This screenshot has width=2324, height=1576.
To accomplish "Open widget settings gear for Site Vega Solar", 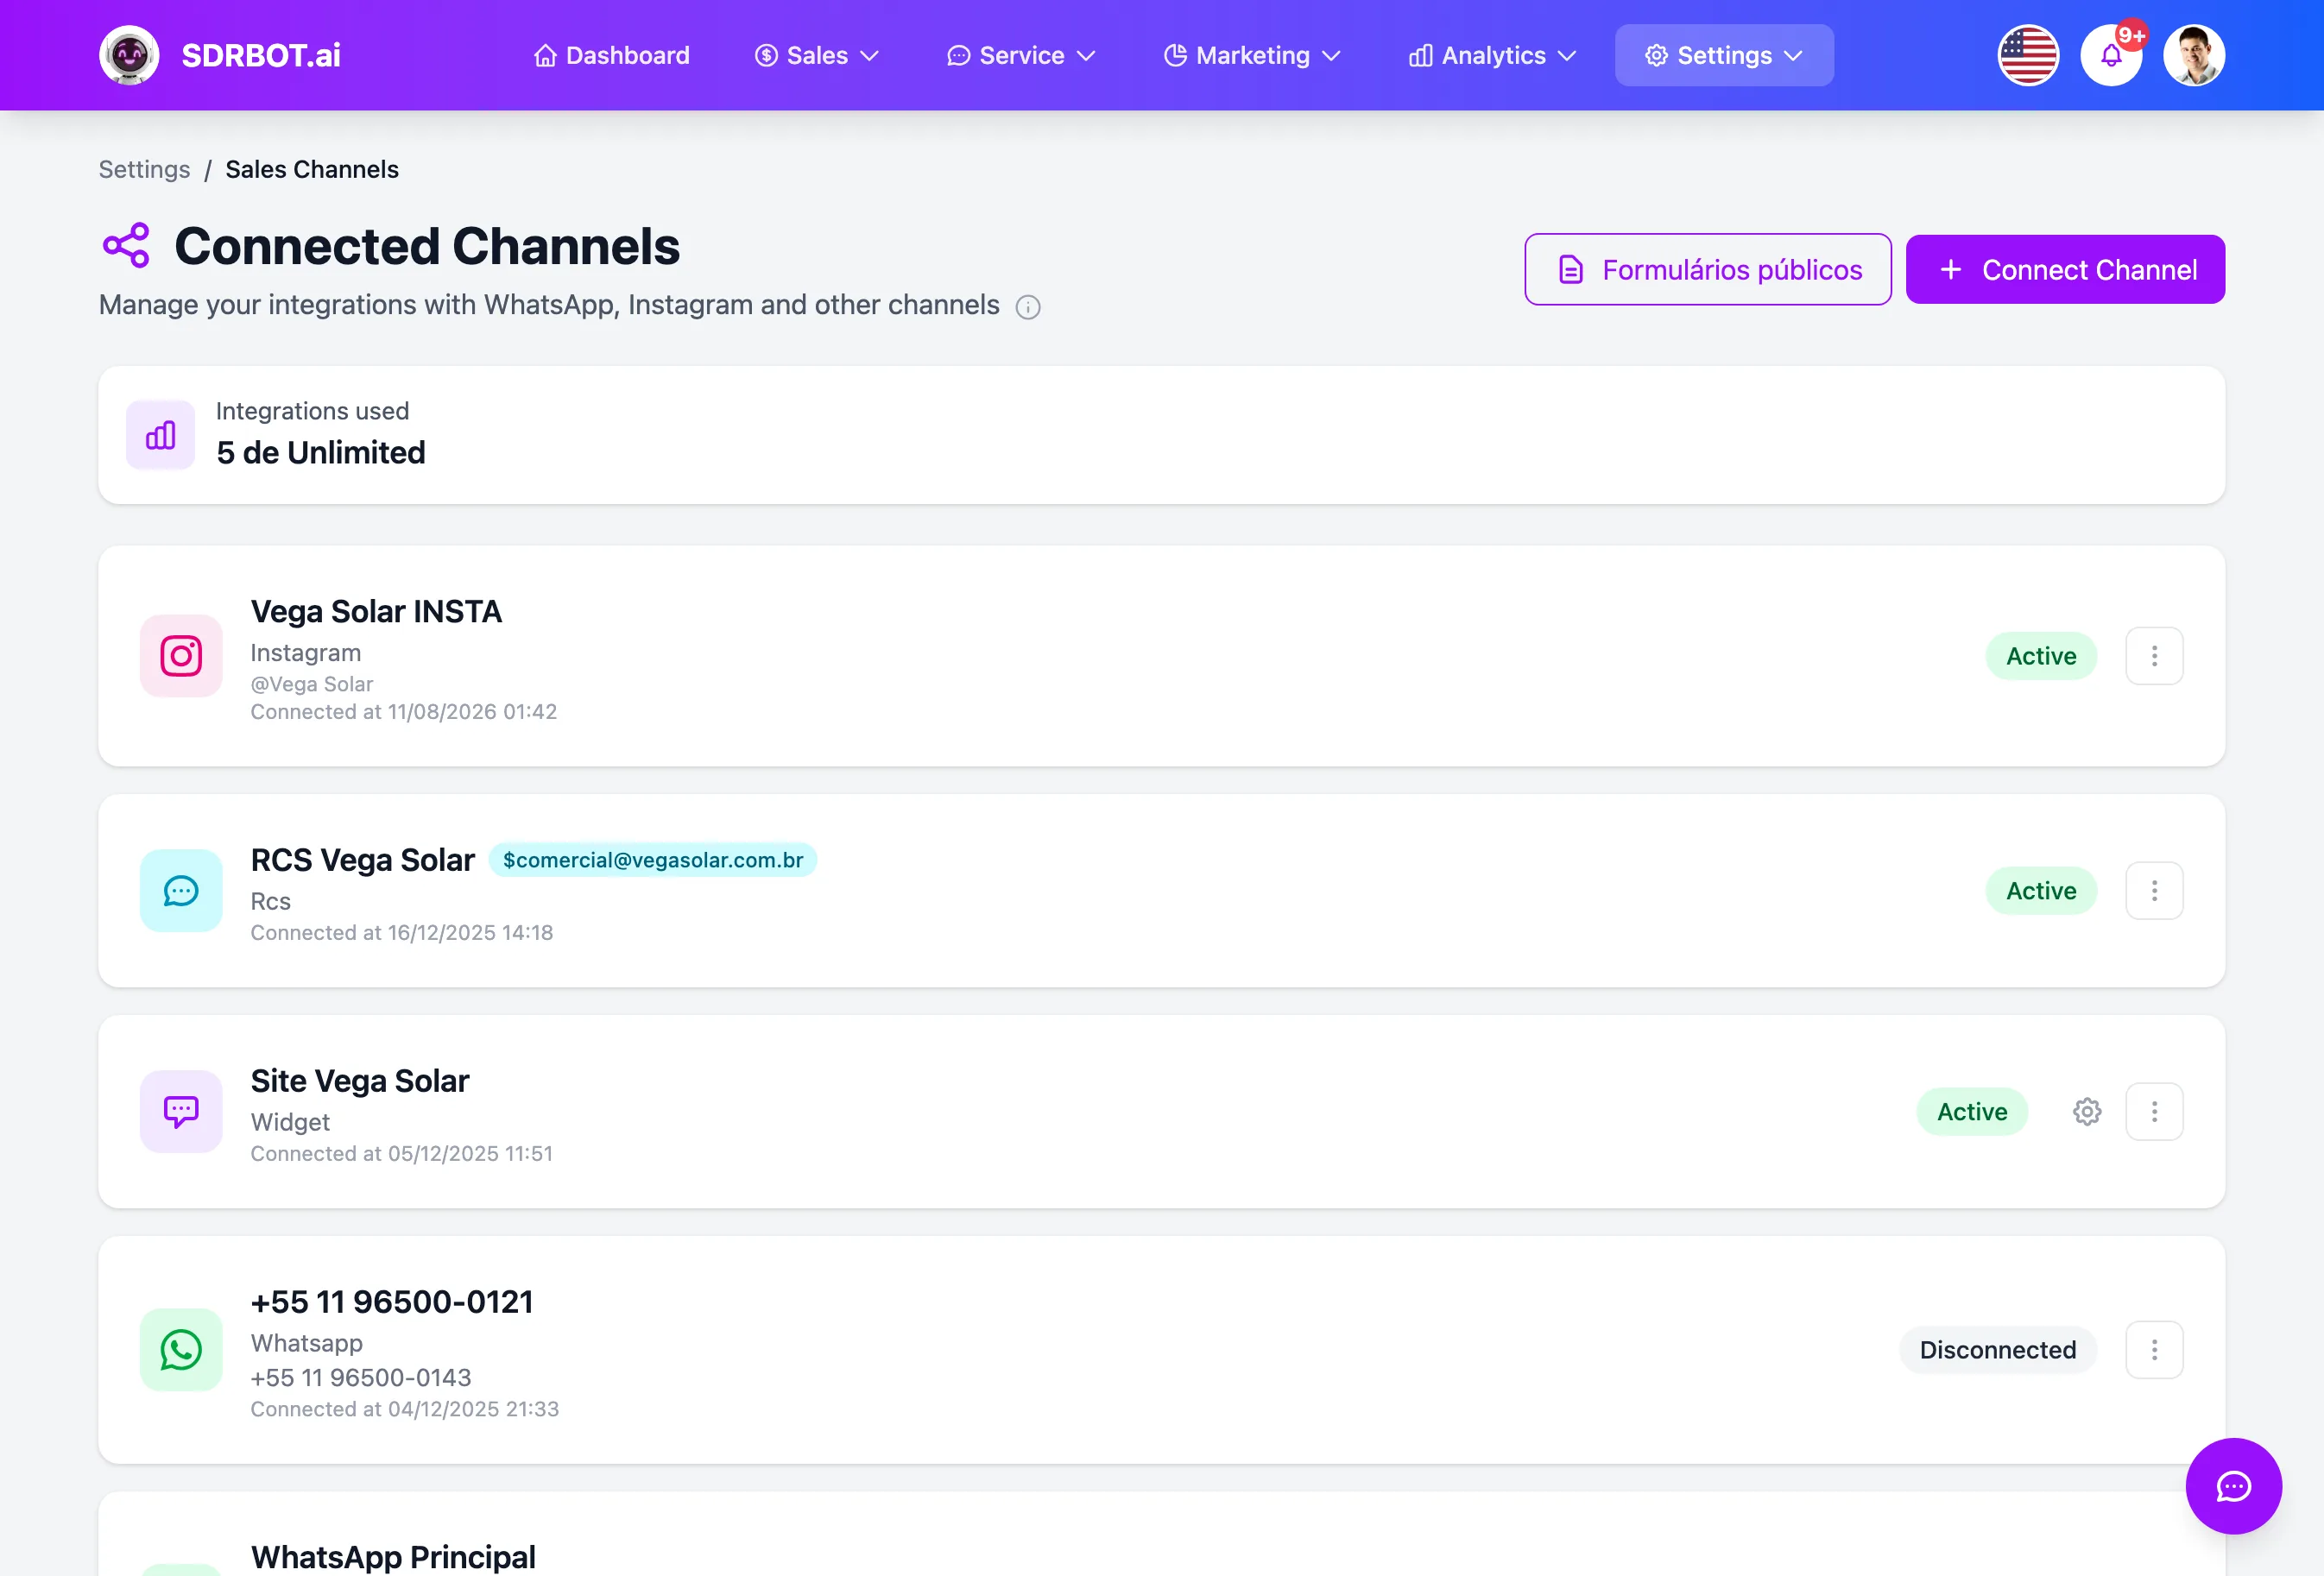I will coord(2087,1112).
